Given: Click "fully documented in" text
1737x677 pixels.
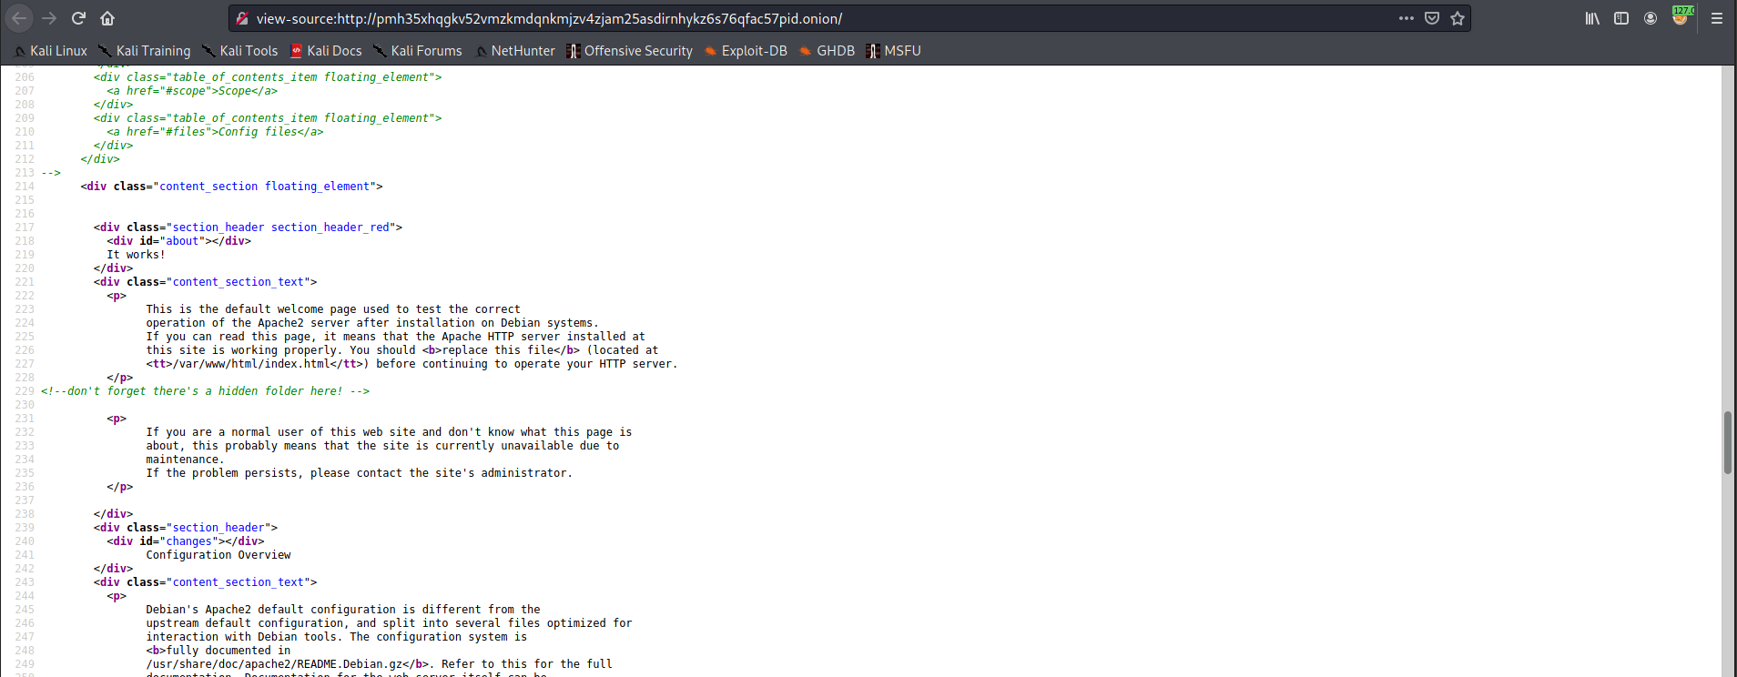Looking at the screenshot, I should click(x=228, y=651).
